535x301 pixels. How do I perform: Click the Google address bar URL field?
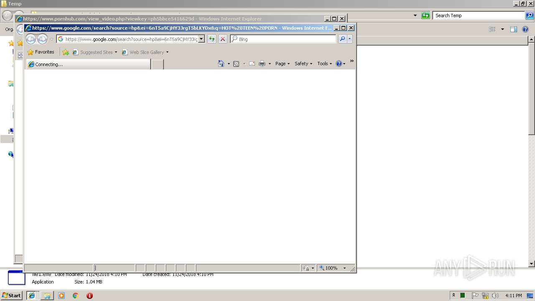(131, 39)
